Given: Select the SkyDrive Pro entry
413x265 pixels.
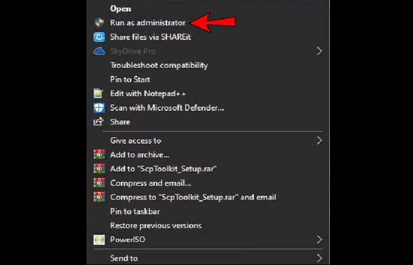Looking at the screenshot, I should [x=133, y=51].
